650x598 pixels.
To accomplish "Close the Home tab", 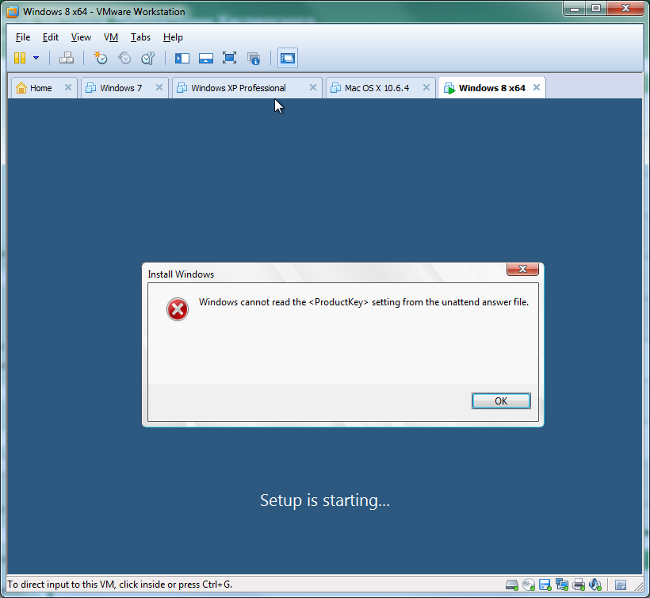I will (68, 87).
